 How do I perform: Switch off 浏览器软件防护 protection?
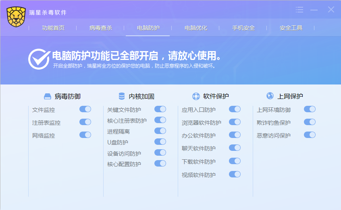235,122
